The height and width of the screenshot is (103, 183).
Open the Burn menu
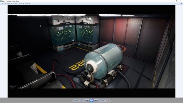tap(21, 4)
